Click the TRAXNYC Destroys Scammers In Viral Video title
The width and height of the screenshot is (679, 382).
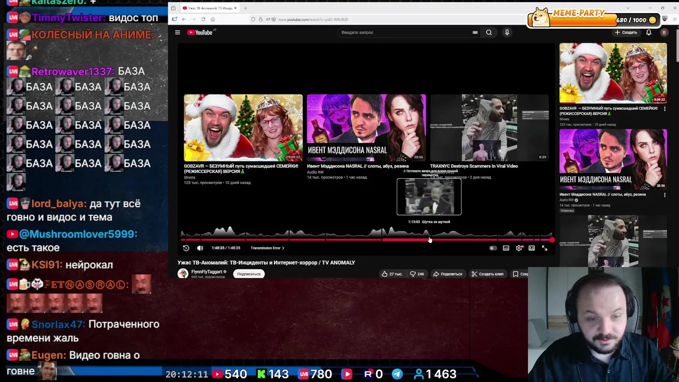click(474, 166)
